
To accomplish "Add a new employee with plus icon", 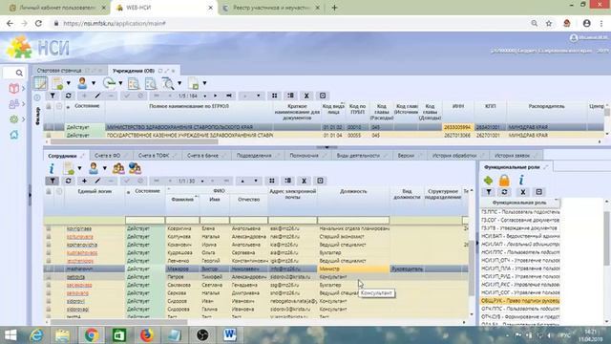I will [x=84, y=181].
